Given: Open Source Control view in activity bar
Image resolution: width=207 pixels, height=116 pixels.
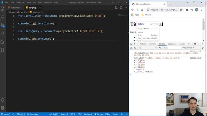Looking at the screenshot, I should click(x=3, y=25).
